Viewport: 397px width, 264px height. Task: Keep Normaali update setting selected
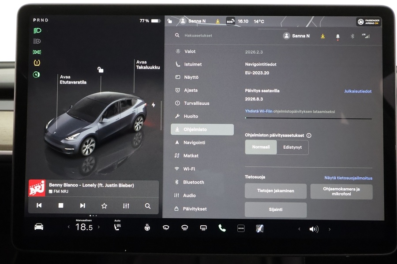pos(261,147)
